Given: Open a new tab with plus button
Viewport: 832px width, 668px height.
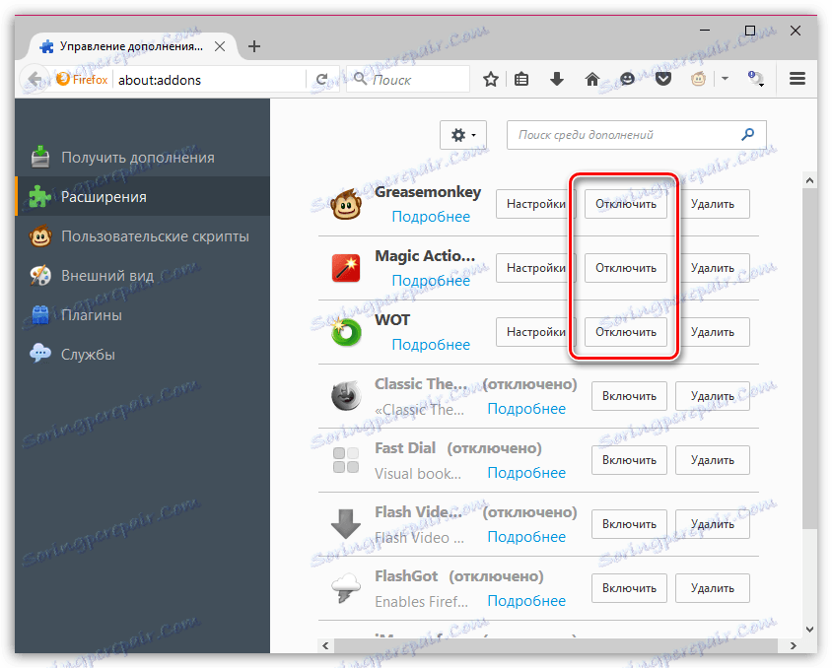Looking at the screenshot, I should pyautogui.click(x=254, y=46).
